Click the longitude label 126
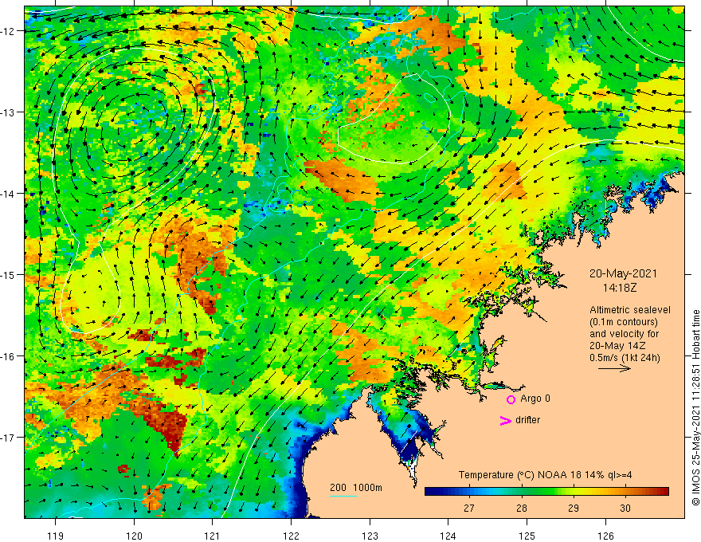 [605, 536]
